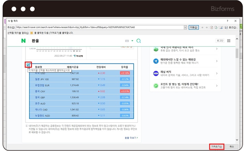245x151 pixels.
Task: Click the 취소 cancel button
Action: tap(232, 146)
